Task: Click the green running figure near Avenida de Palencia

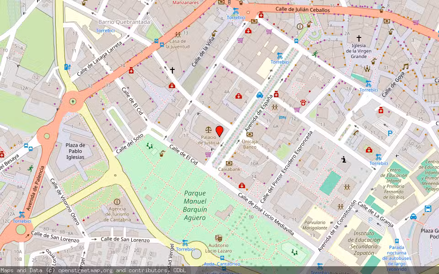Action: click(x=31, y=169)
